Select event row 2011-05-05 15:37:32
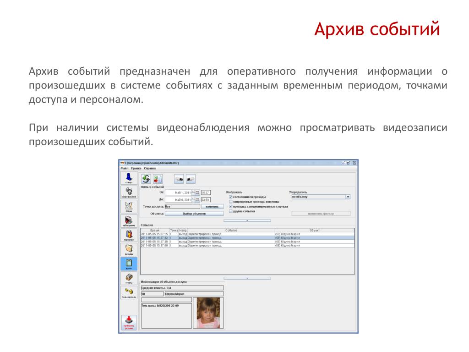 click(x=247, y=238)
